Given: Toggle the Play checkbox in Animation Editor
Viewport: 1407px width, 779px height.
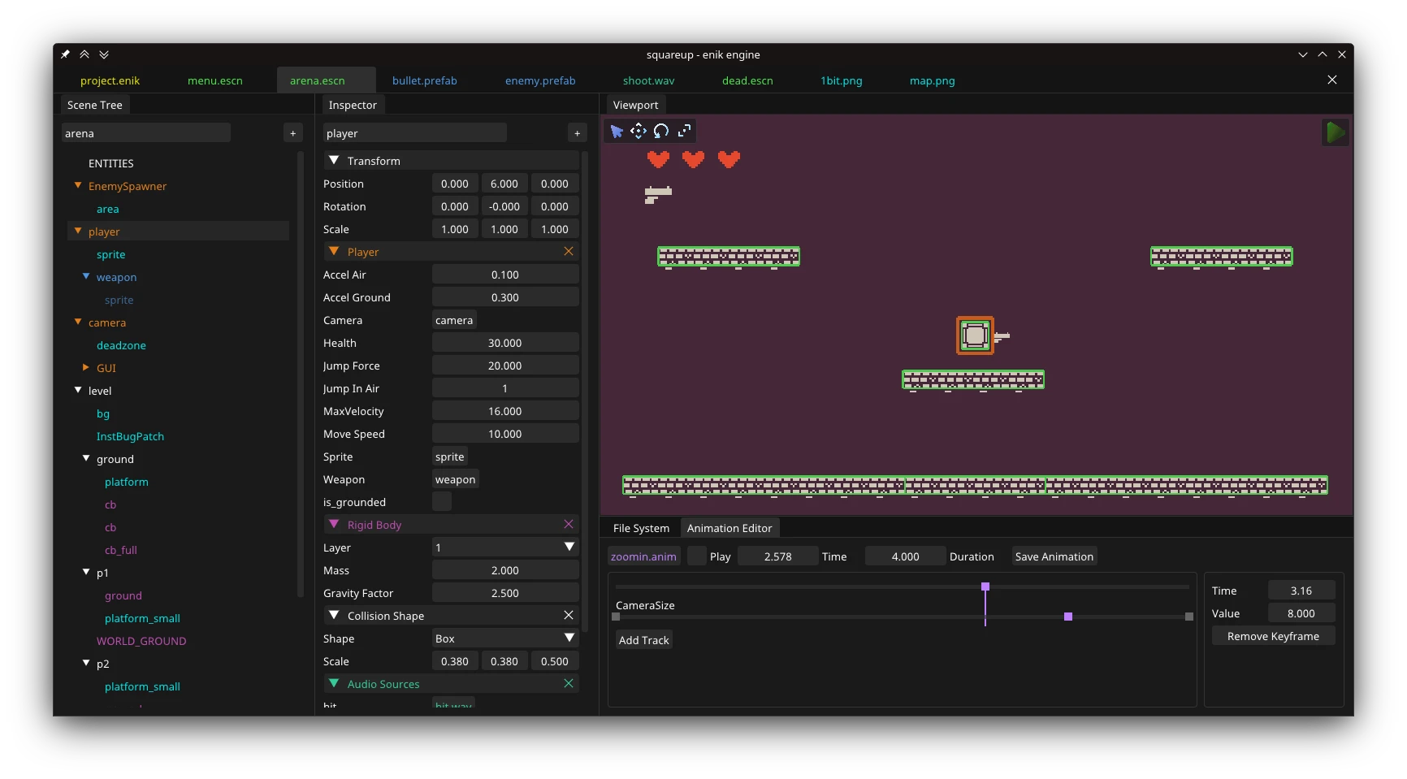Looking at the screenshot, I should click(x=697, y=556).
